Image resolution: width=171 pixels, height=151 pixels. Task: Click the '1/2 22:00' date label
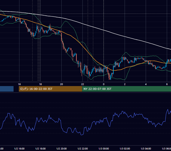(x=82, y=149)
